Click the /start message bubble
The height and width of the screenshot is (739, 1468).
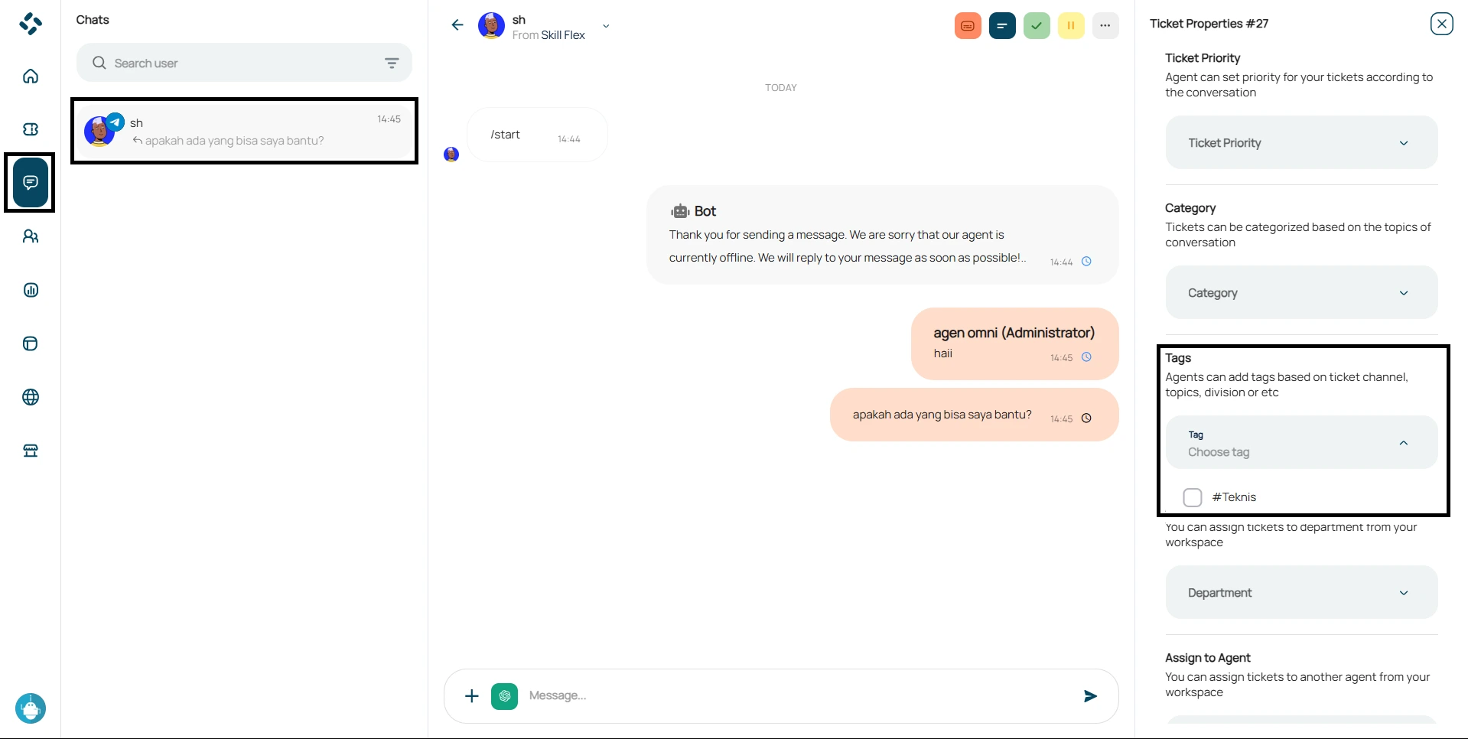[537, 135]
